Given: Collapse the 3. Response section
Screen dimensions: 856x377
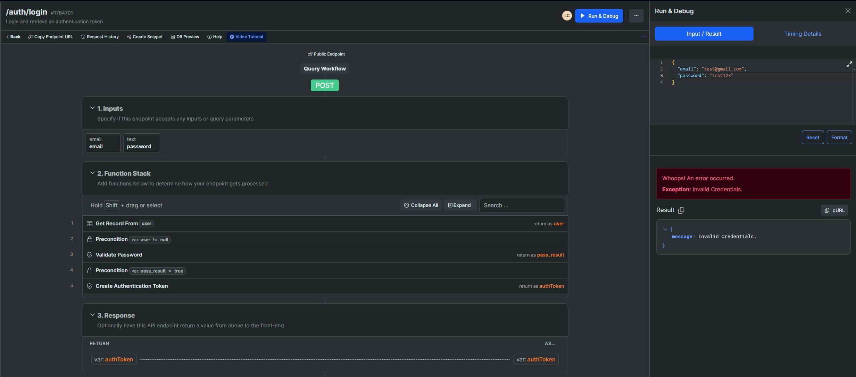Looking at the screenshot, I should point(92,315).
